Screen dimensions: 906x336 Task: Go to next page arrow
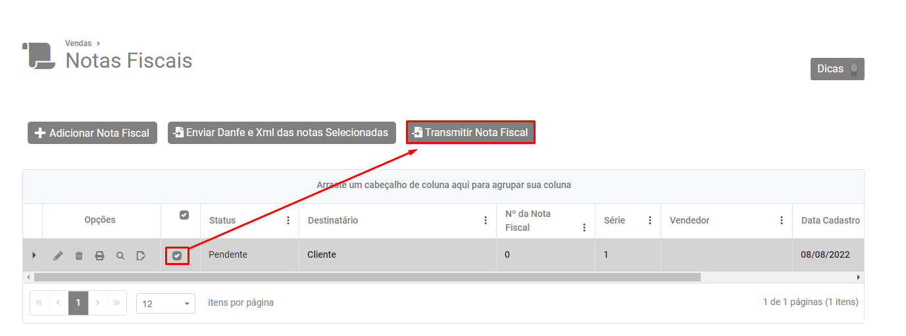click(97, 303)
